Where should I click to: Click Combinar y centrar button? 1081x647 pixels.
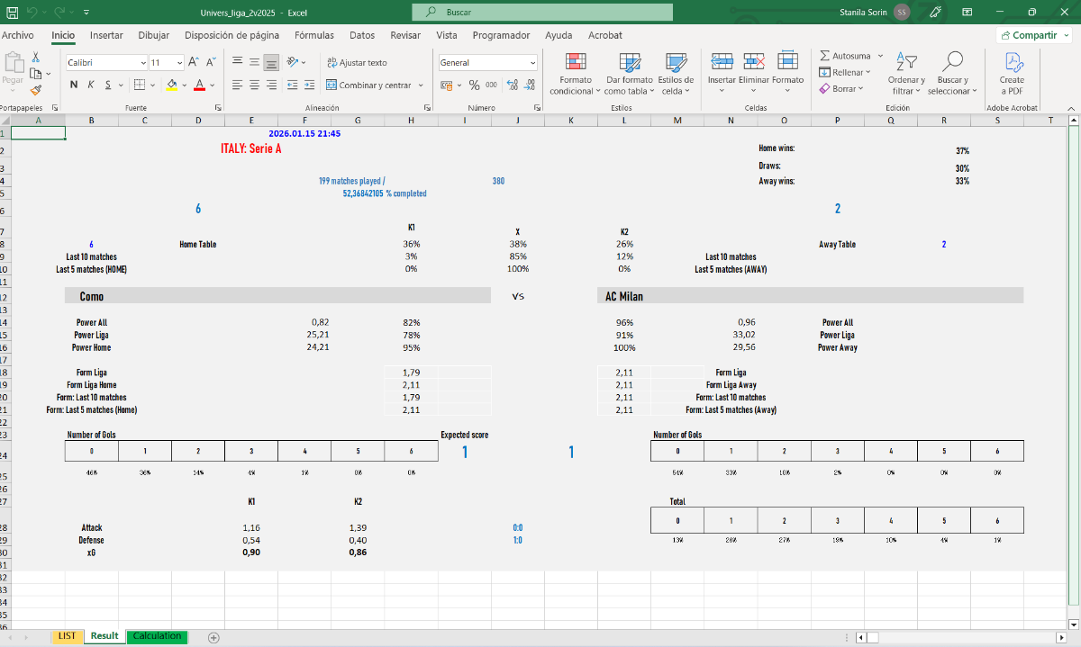[x=368, y=85]
